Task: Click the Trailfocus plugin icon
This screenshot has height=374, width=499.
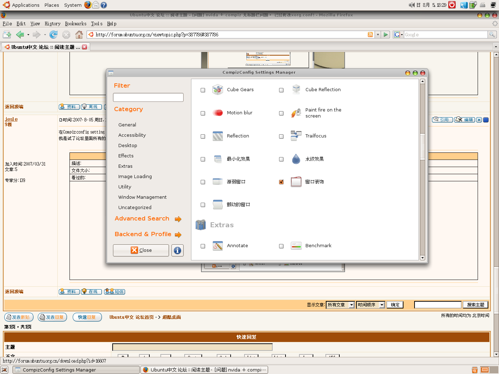Action: pos(296,136)
